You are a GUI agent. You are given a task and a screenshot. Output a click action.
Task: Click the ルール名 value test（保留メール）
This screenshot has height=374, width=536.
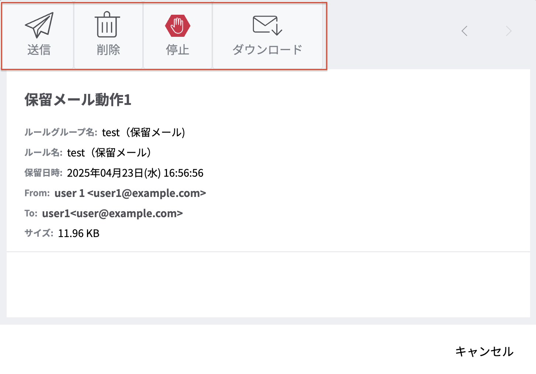[x=109, y=153]
